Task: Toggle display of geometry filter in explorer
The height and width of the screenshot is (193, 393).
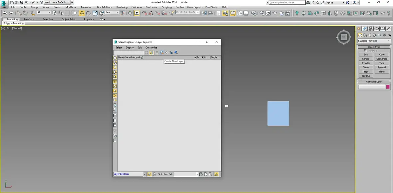Action: coord(115,58)
